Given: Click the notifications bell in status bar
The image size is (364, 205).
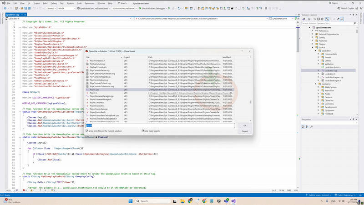Looking at the screenshot, I should click(x=360, y=195).
